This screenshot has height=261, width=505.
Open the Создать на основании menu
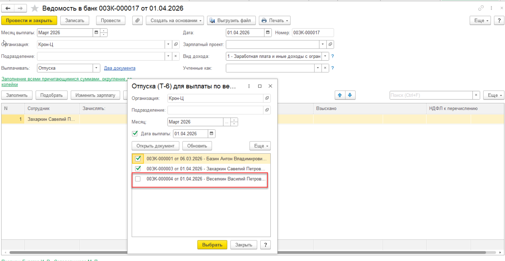[x=175, y=20]
